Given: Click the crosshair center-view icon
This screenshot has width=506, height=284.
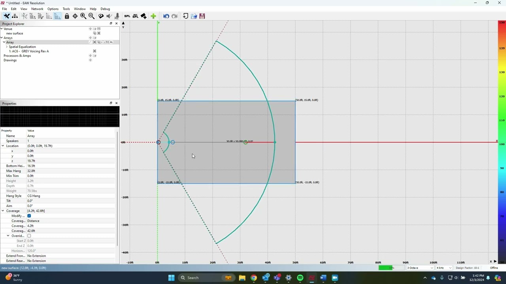Looking at the screenshot, I should 75,16.
